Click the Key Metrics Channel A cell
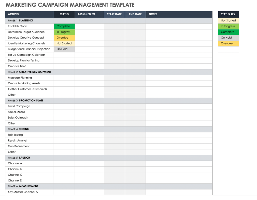 [x=30, y=192]
